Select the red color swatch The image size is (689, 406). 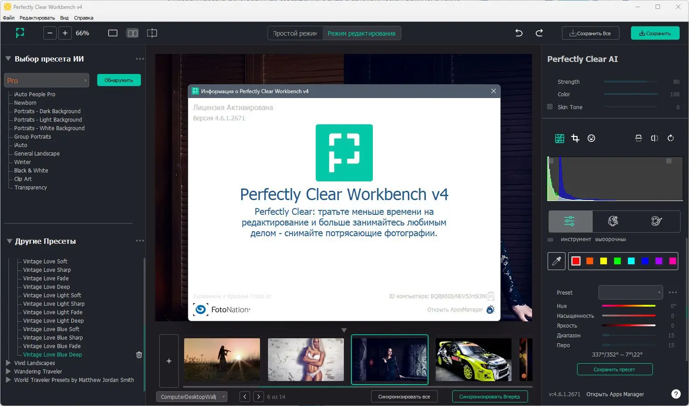(575, 261)
